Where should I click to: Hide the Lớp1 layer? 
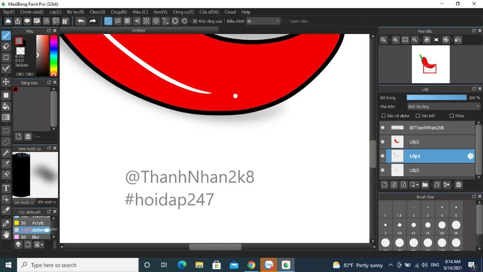point(383,156)
